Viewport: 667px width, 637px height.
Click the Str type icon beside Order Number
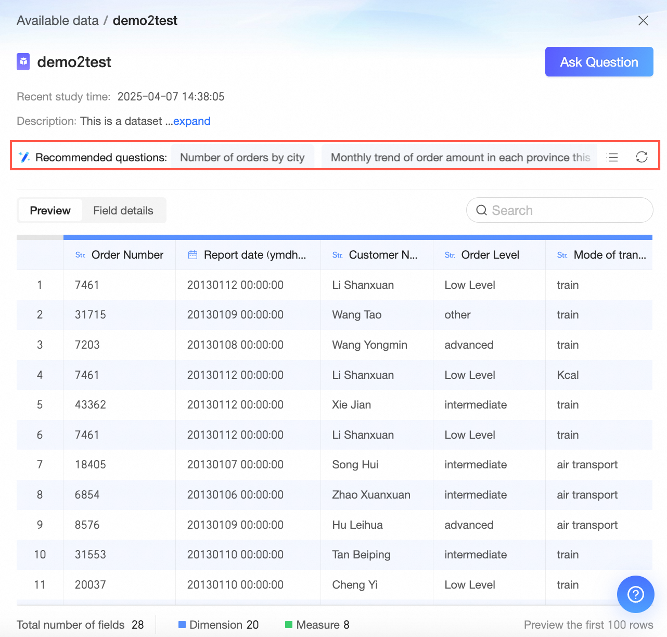[x=80, y=255]
